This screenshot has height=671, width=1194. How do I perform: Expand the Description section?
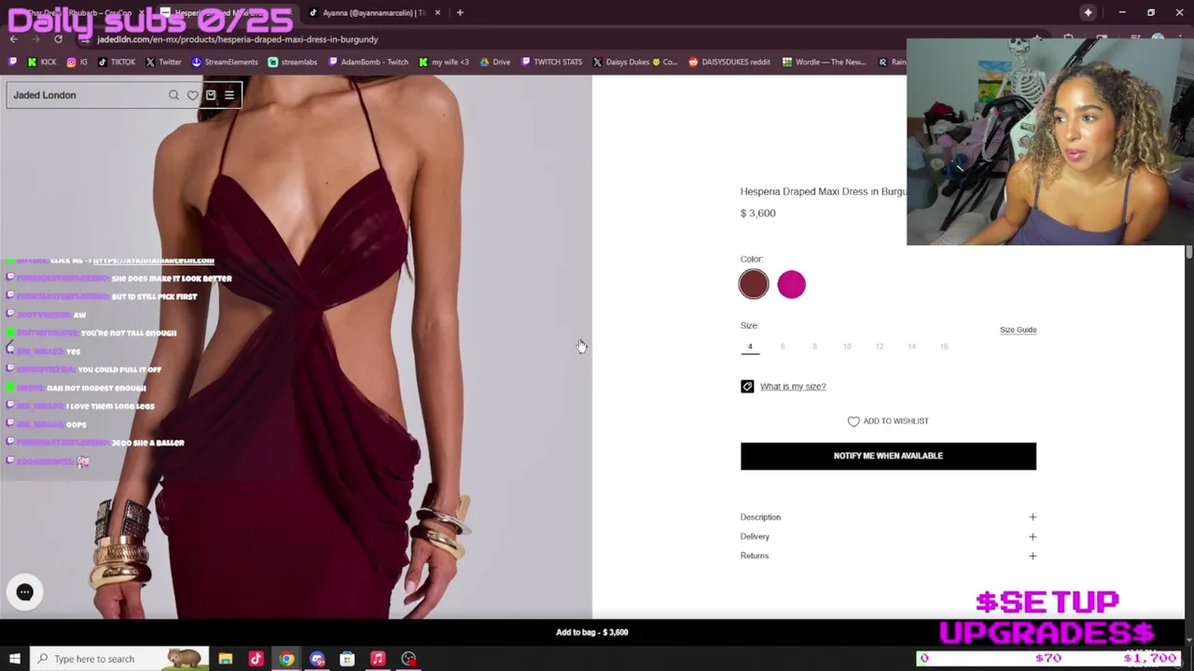point(888,517)
